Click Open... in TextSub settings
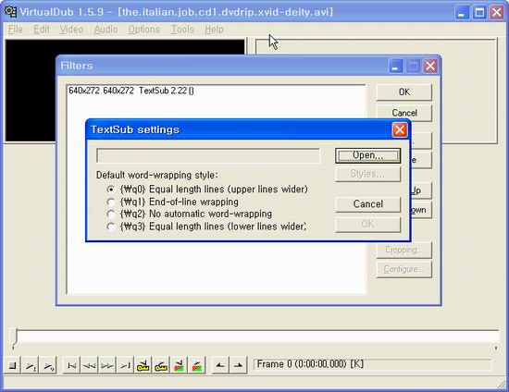 point(367,155)
